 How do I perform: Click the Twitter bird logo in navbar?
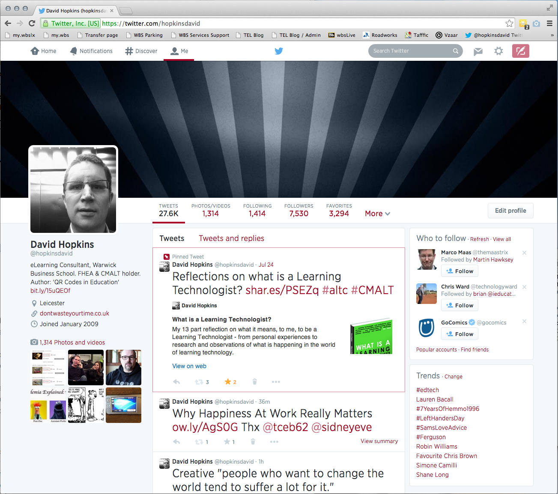tap(279, 51)
